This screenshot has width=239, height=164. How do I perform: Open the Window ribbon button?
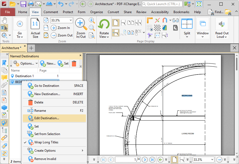click(x=202, y=28)
